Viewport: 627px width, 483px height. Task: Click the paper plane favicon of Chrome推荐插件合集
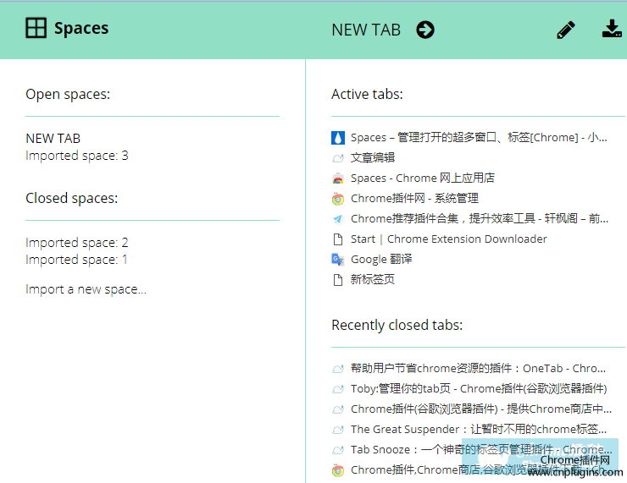tap(338, 219)
